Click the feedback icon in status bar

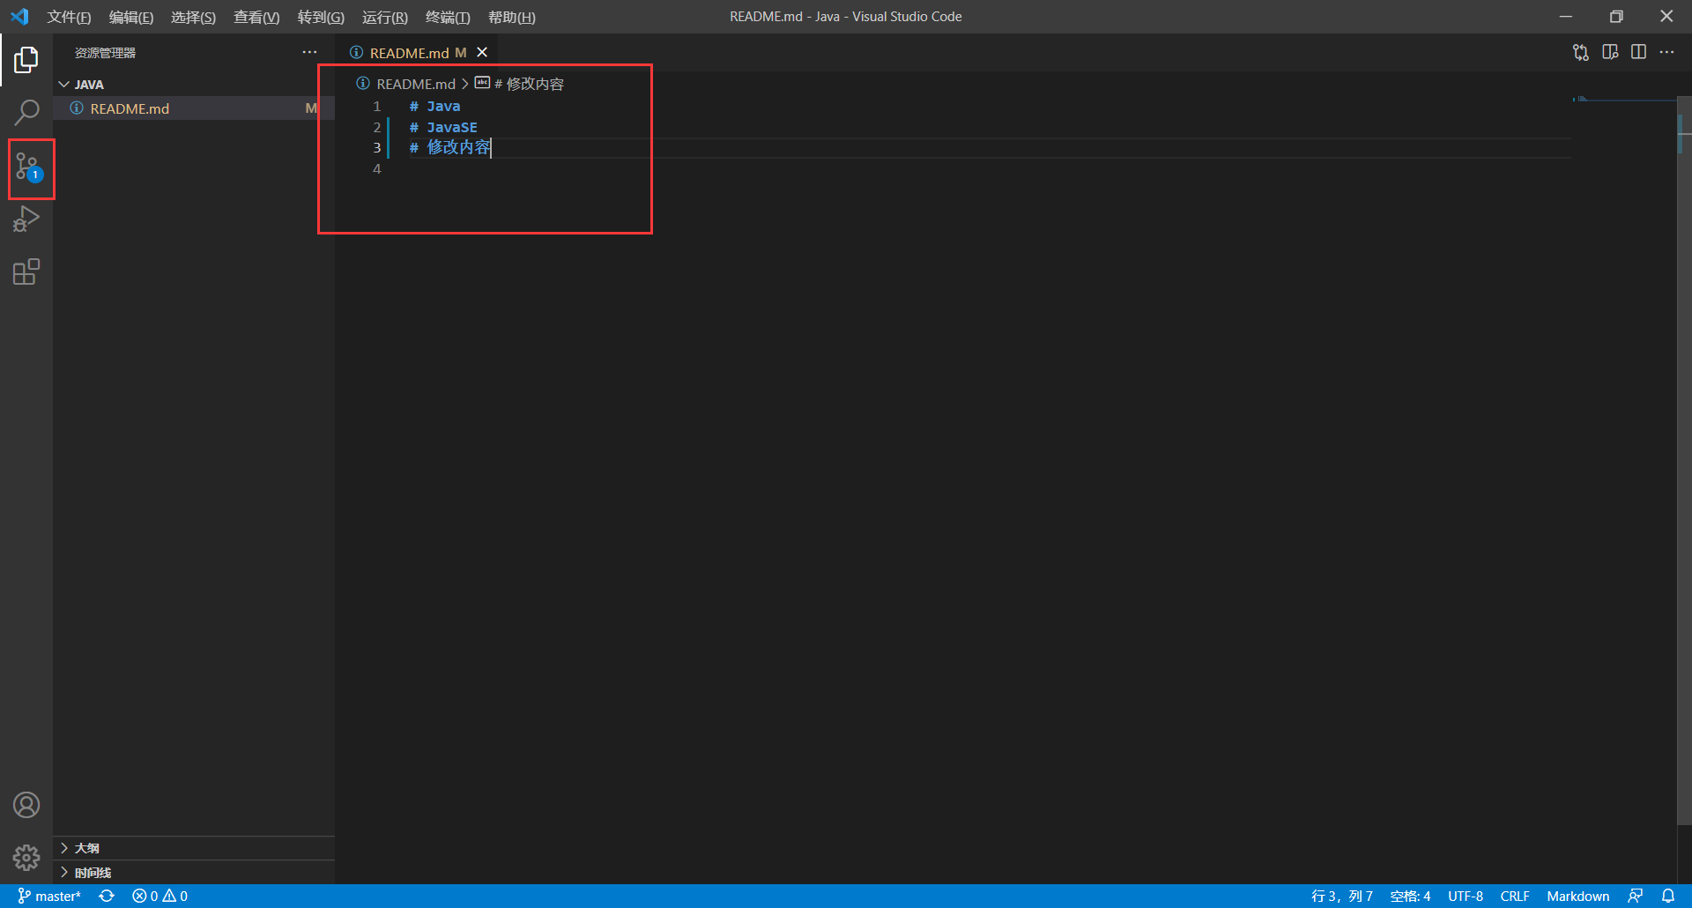coord(1636,896)
